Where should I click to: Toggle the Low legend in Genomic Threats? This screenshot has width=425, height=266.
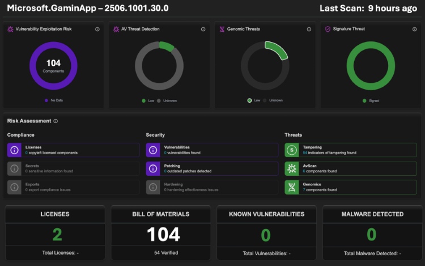[x=254, y=100]
